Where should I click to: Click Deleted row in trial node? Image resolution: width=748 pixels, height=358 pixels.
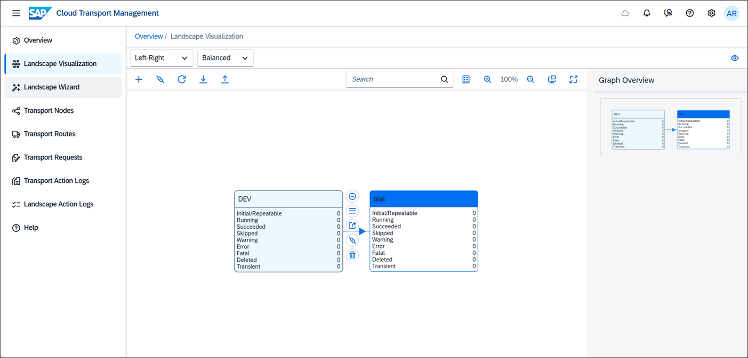click(424, 260)
